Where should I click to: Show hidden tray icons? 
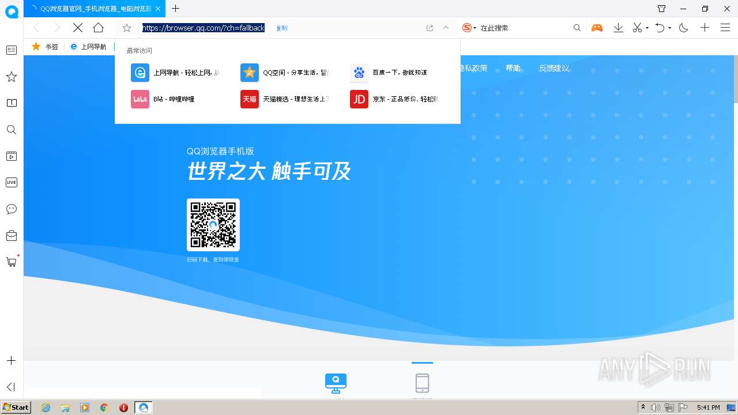pos(643,408)
